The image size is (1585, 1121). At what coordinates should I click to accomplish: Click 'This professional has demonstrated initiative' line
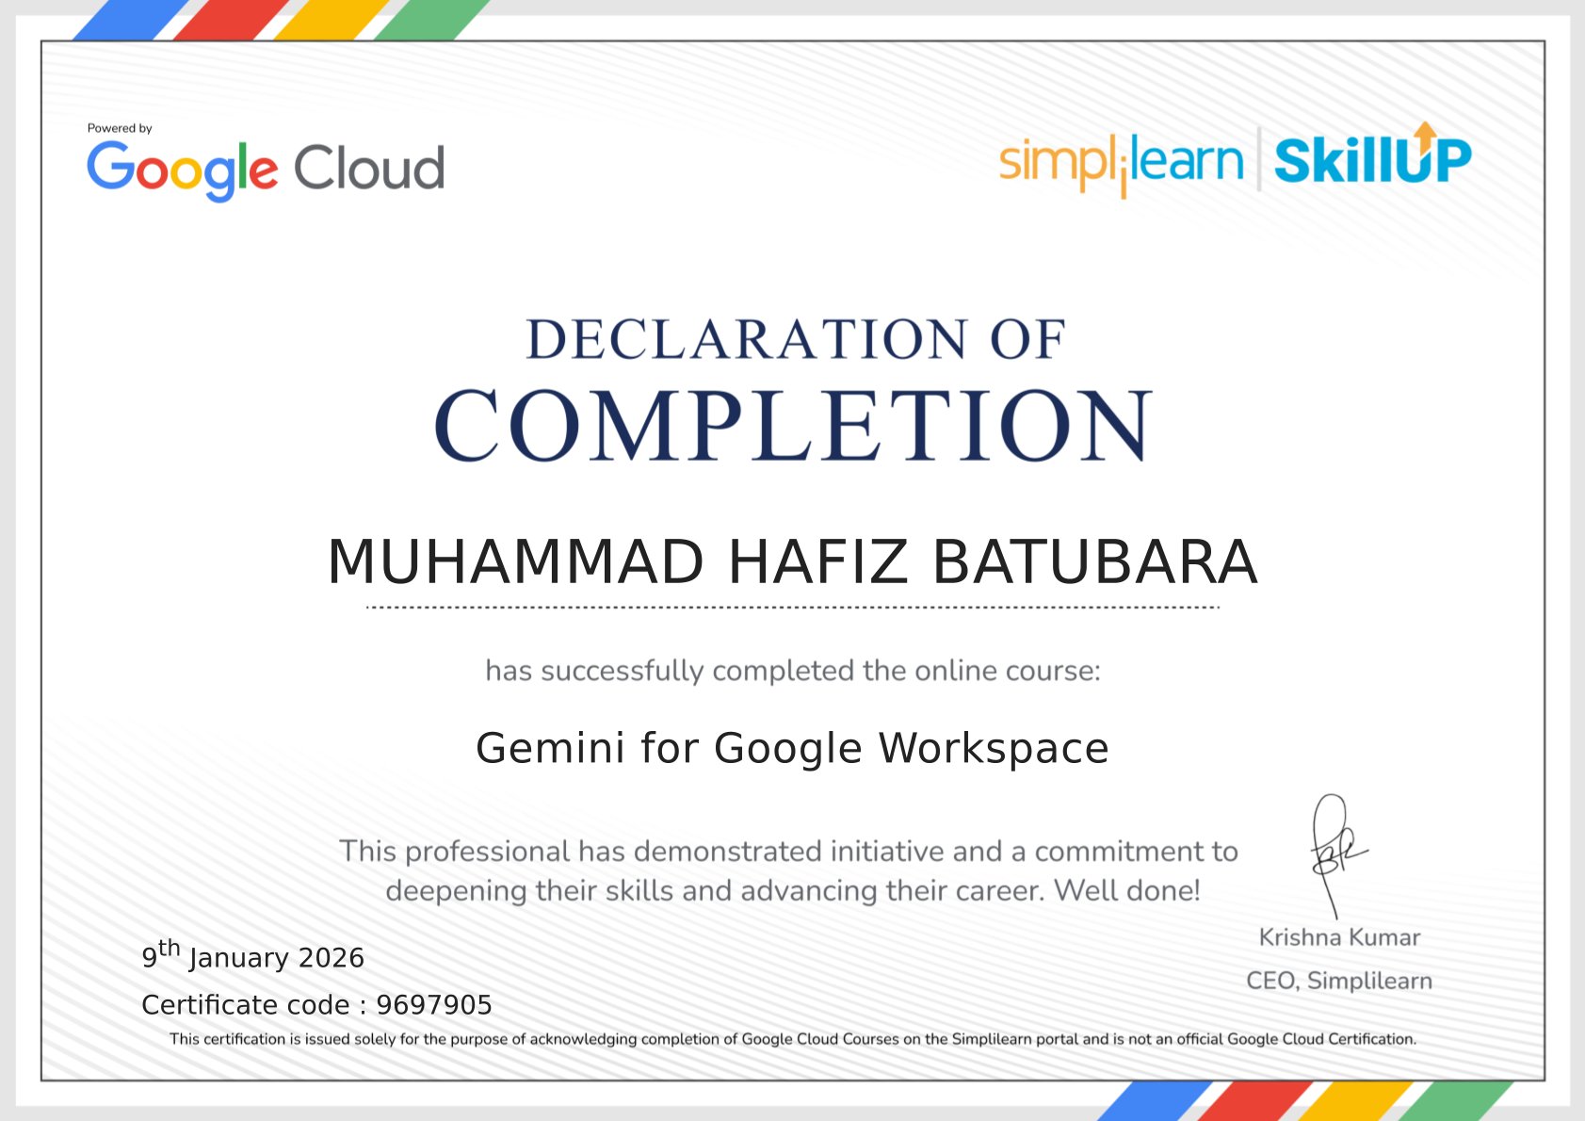click(x=788, y=852)
